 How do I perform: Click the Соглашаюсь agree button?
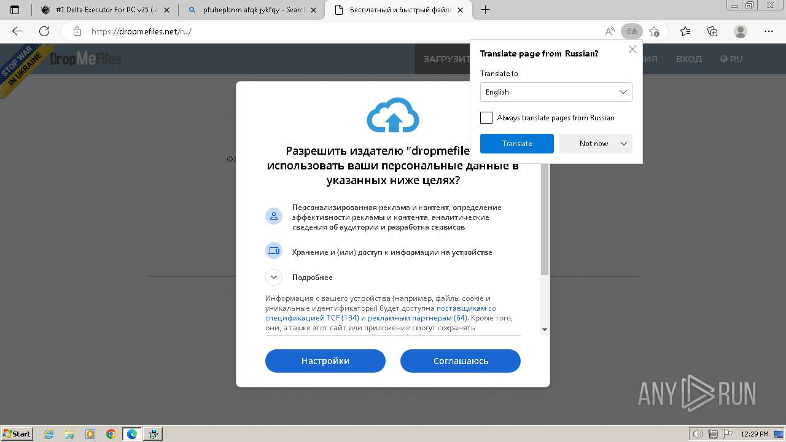pos(461,361)
